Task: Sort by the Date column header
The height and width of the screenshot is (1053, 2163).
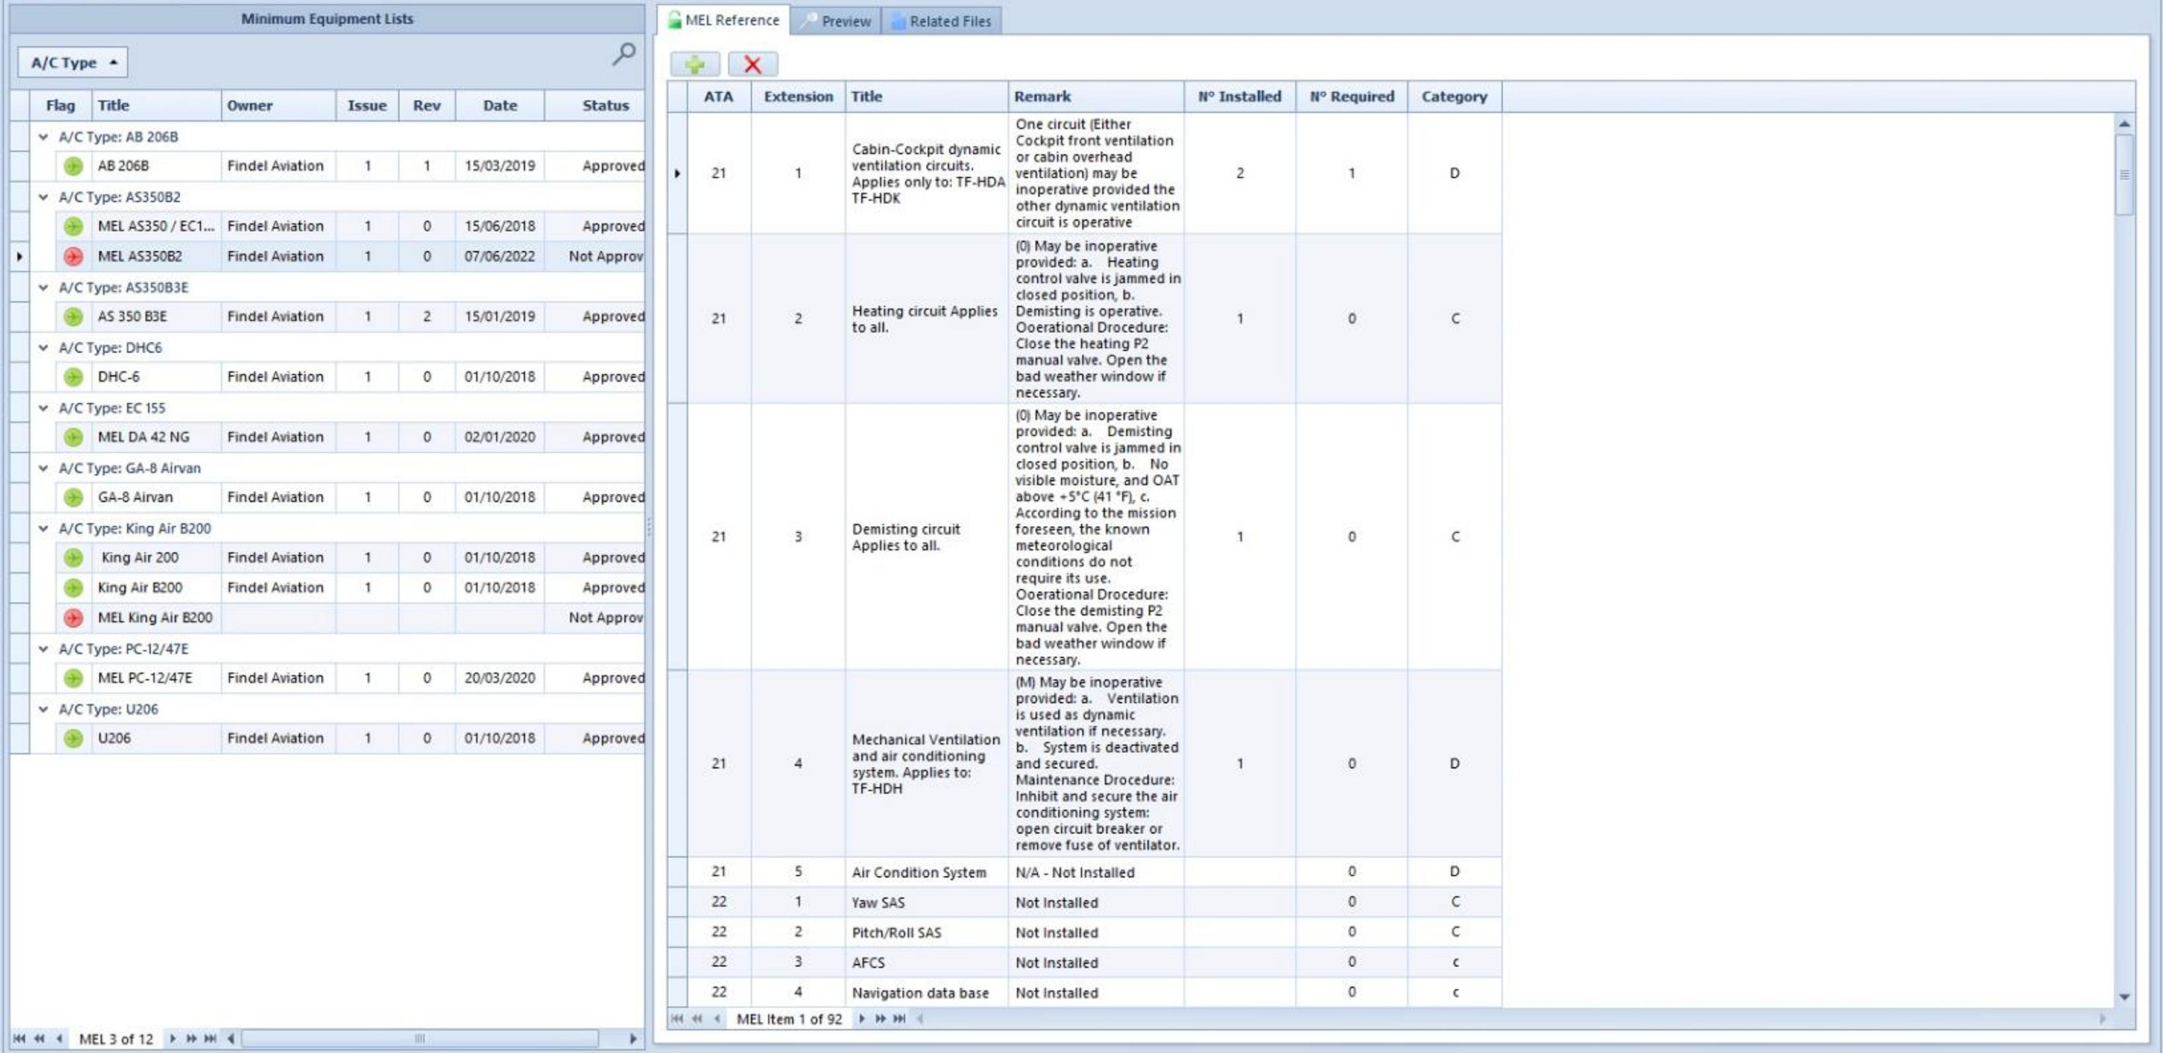Action: 500,105
